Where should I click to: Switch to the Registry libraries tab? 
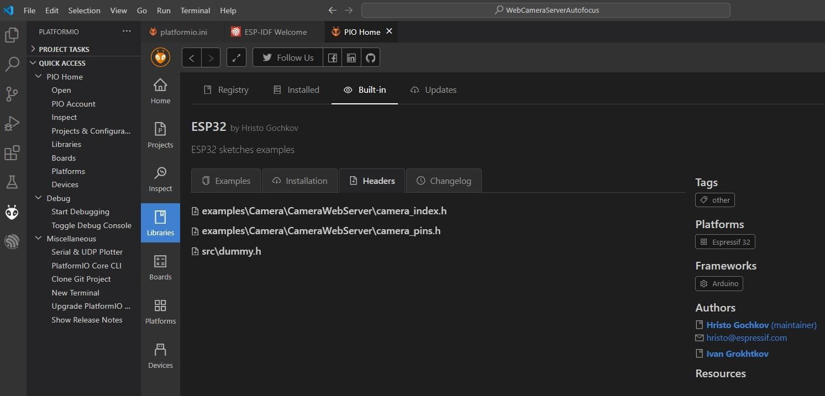227,89
